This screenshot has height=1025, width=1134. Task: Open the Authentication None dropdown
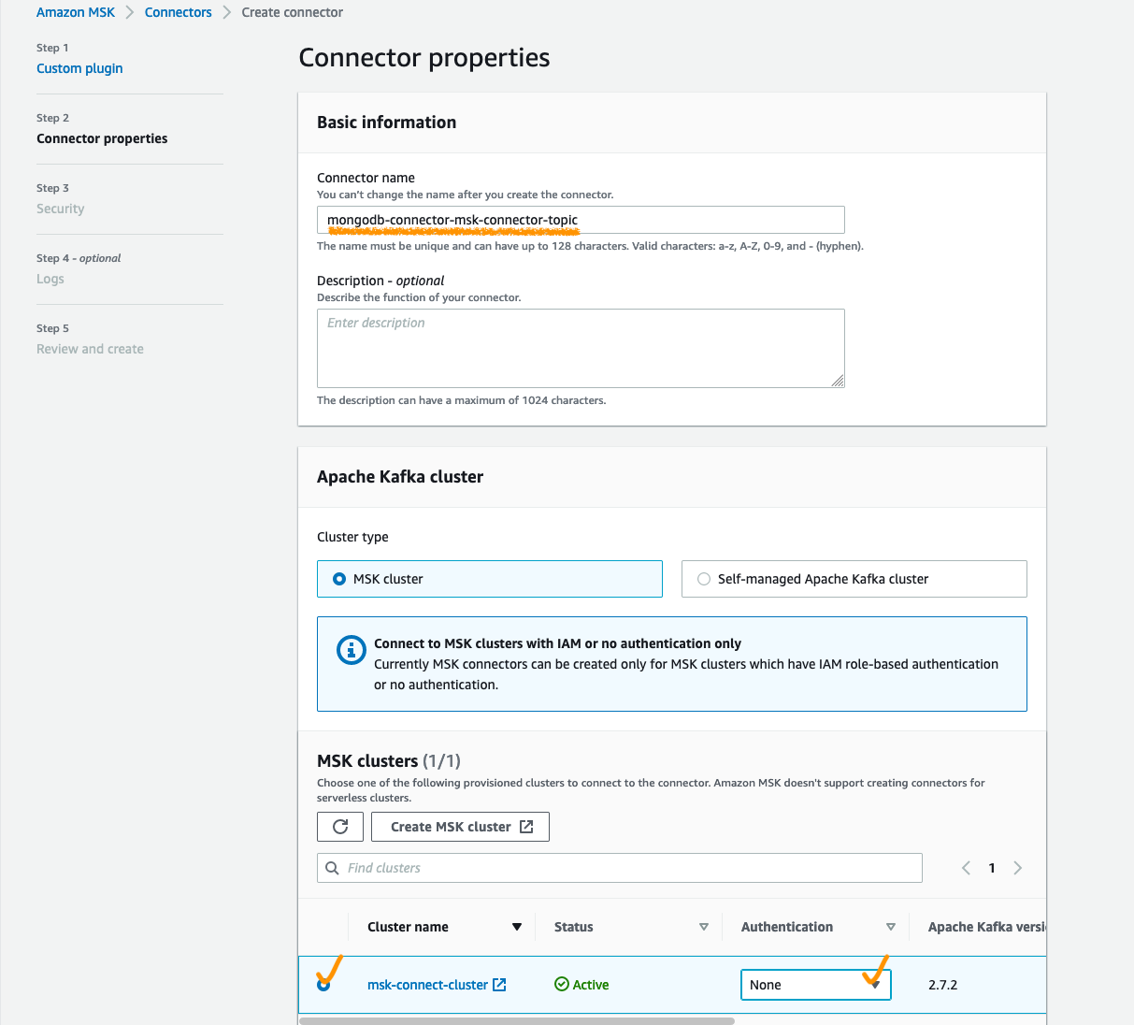pos(815,985)
